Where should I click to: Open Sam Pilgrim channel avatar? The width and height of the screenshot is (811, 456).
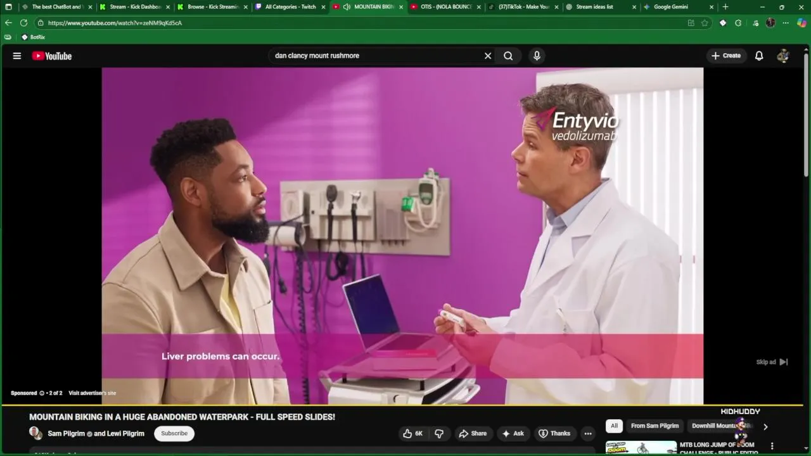pos(35,433)
